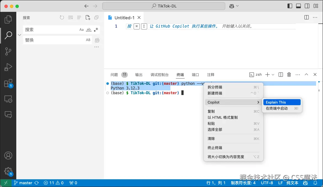Screen dimensions: 323x187
Task: Switch search results to tree view
Action: pos(79,17)
